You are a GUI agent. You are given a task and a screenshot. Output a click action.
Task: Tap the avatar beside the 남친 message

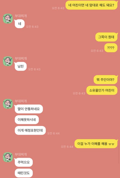[x=8, y=61]
